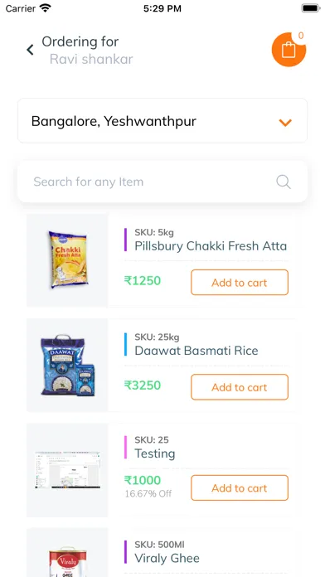Open the Viraly Ghee tin image

click(68, 561)
